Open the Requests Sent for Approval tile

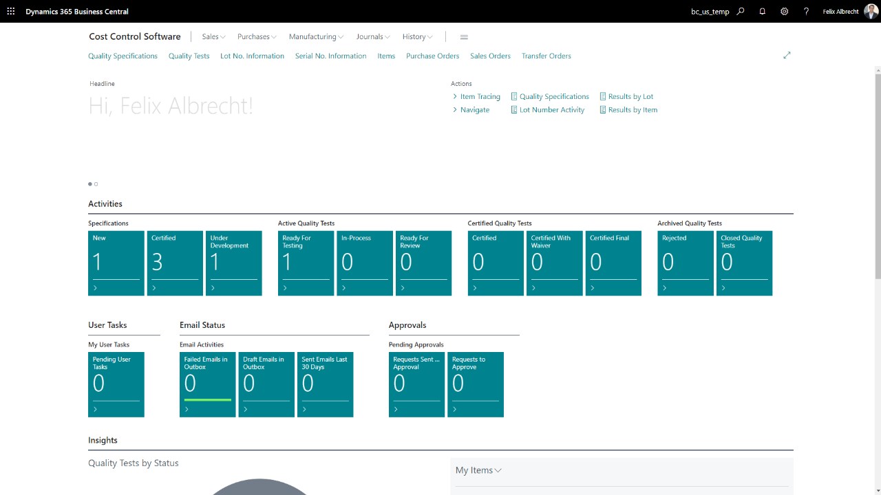[x=417, y=384]
